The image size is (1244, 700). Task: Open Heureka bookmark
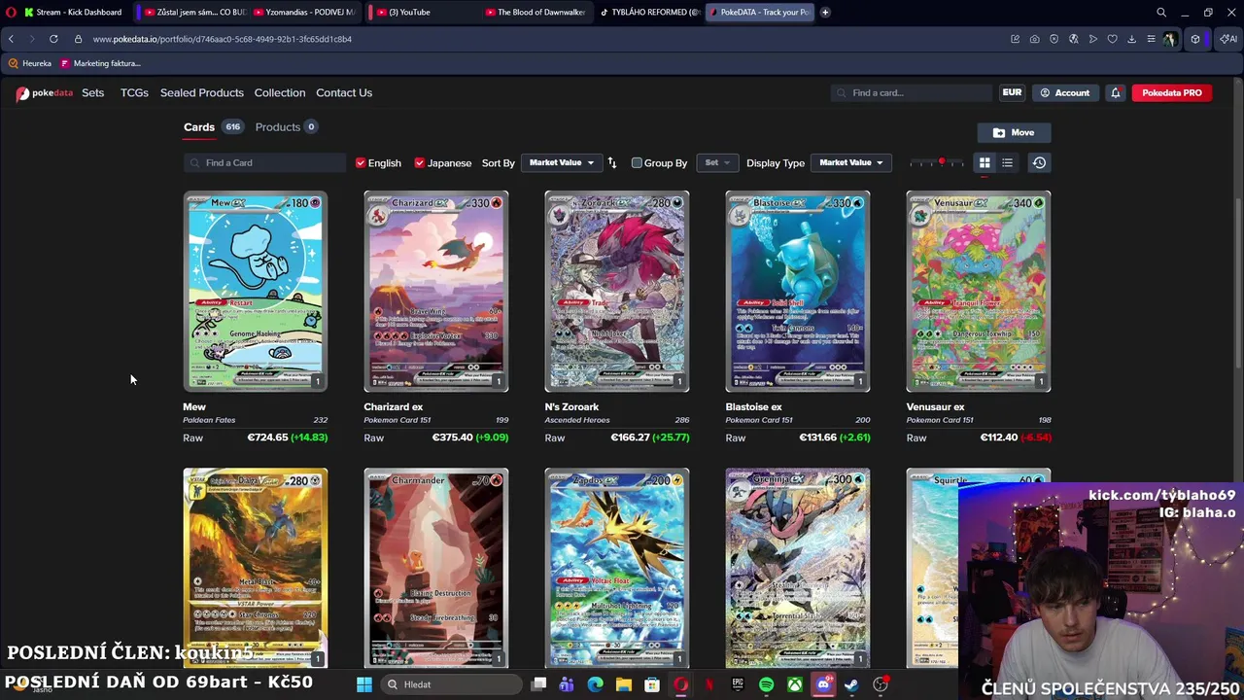29,63
